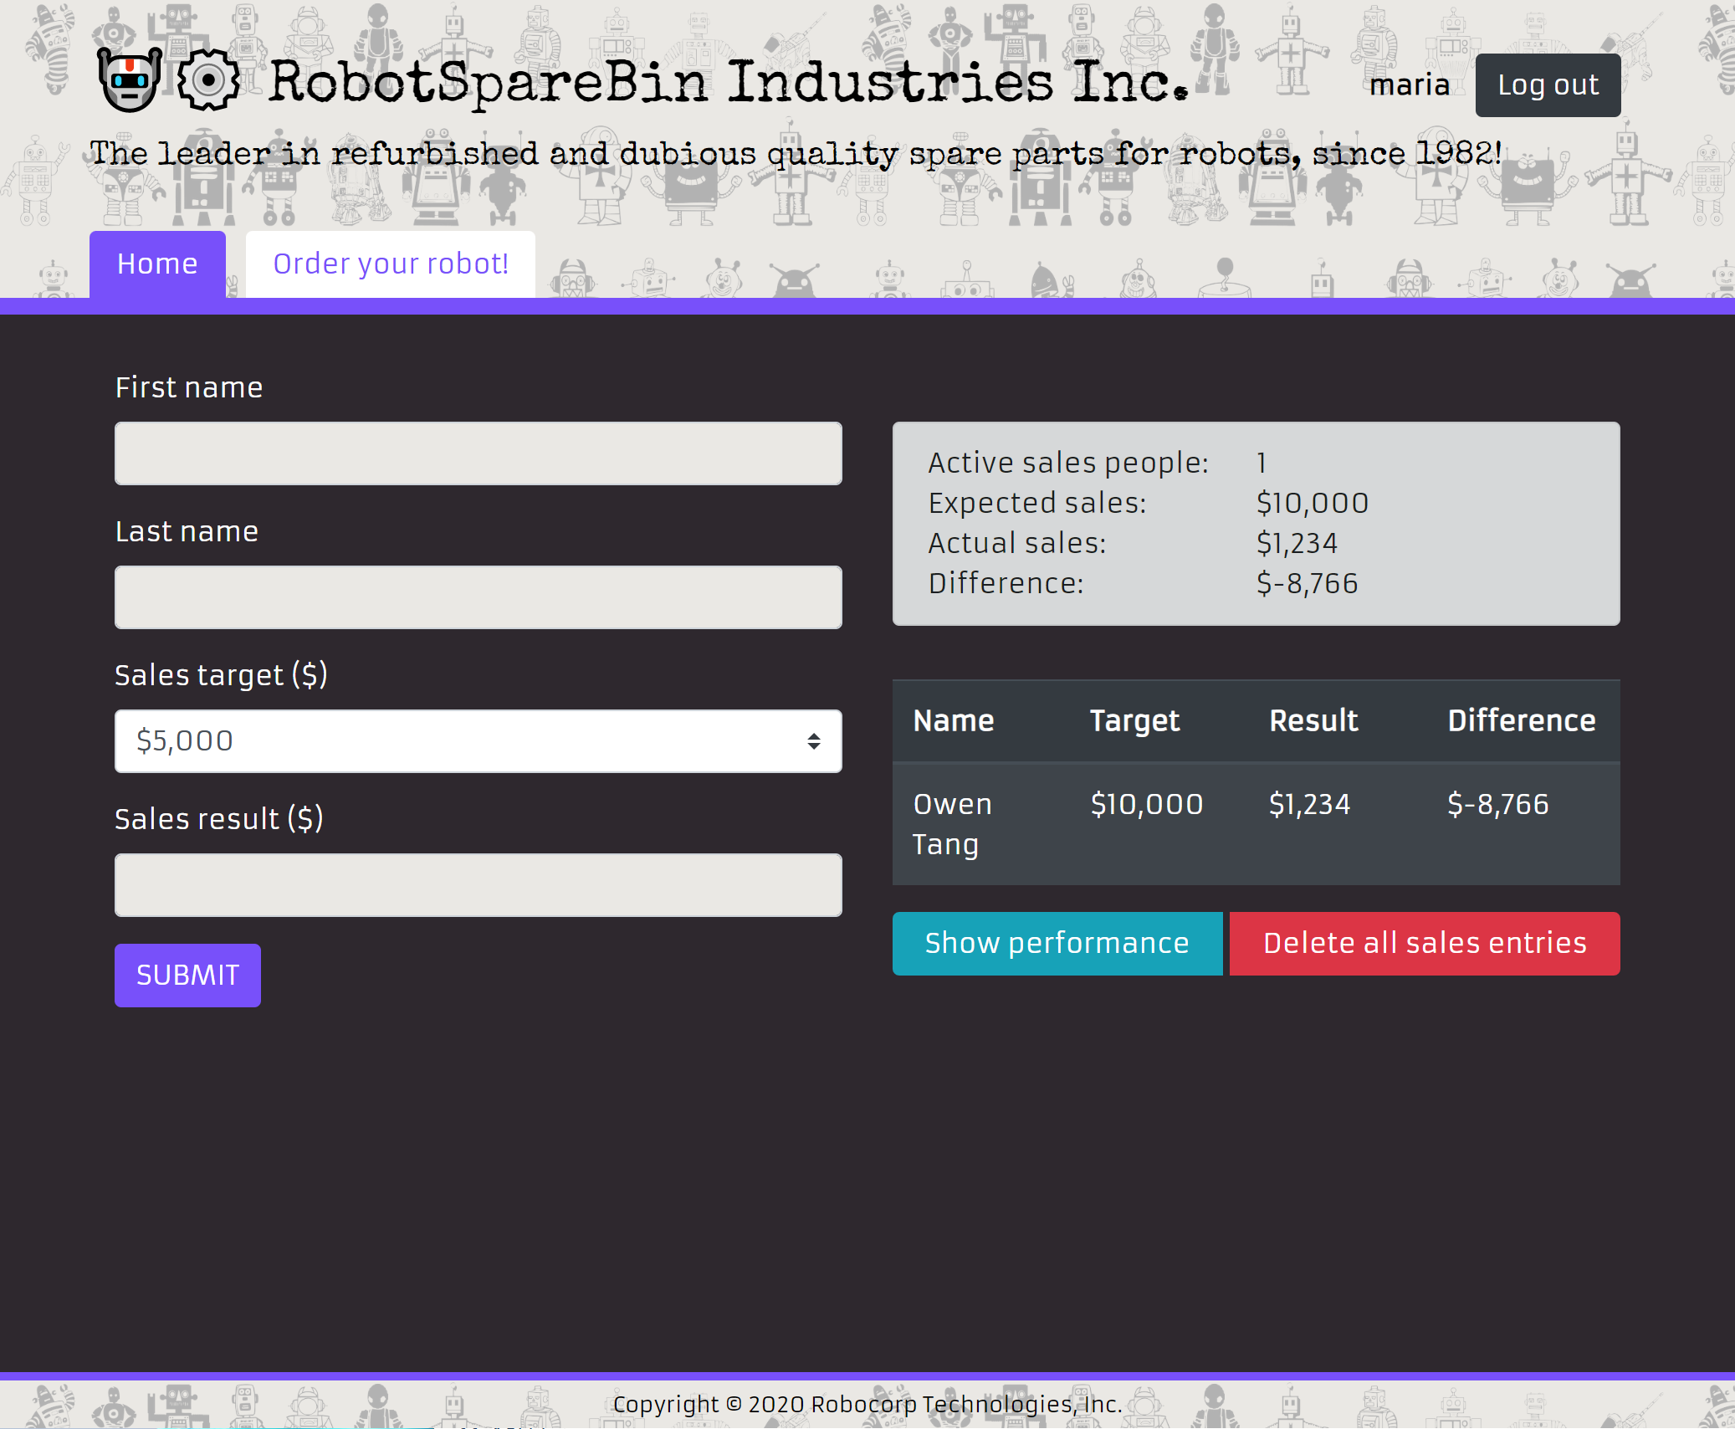Switch to the Home tab
Screen dimensions: 1735x1429
pyautogui.click(x=157, y=264)
